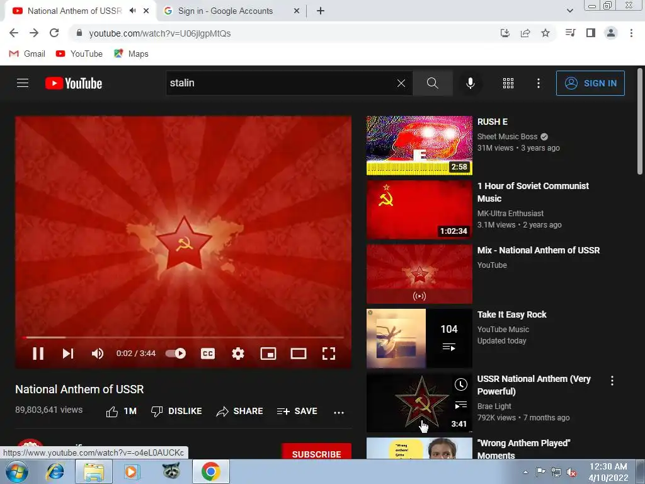The image size is (645, 484).
Task: Subscribe to the channel
Action: pos(316,452)
